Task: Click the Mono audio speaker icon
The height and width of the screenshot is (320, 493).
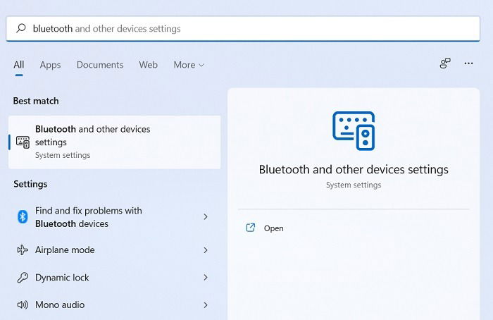Action: [23, 305]
